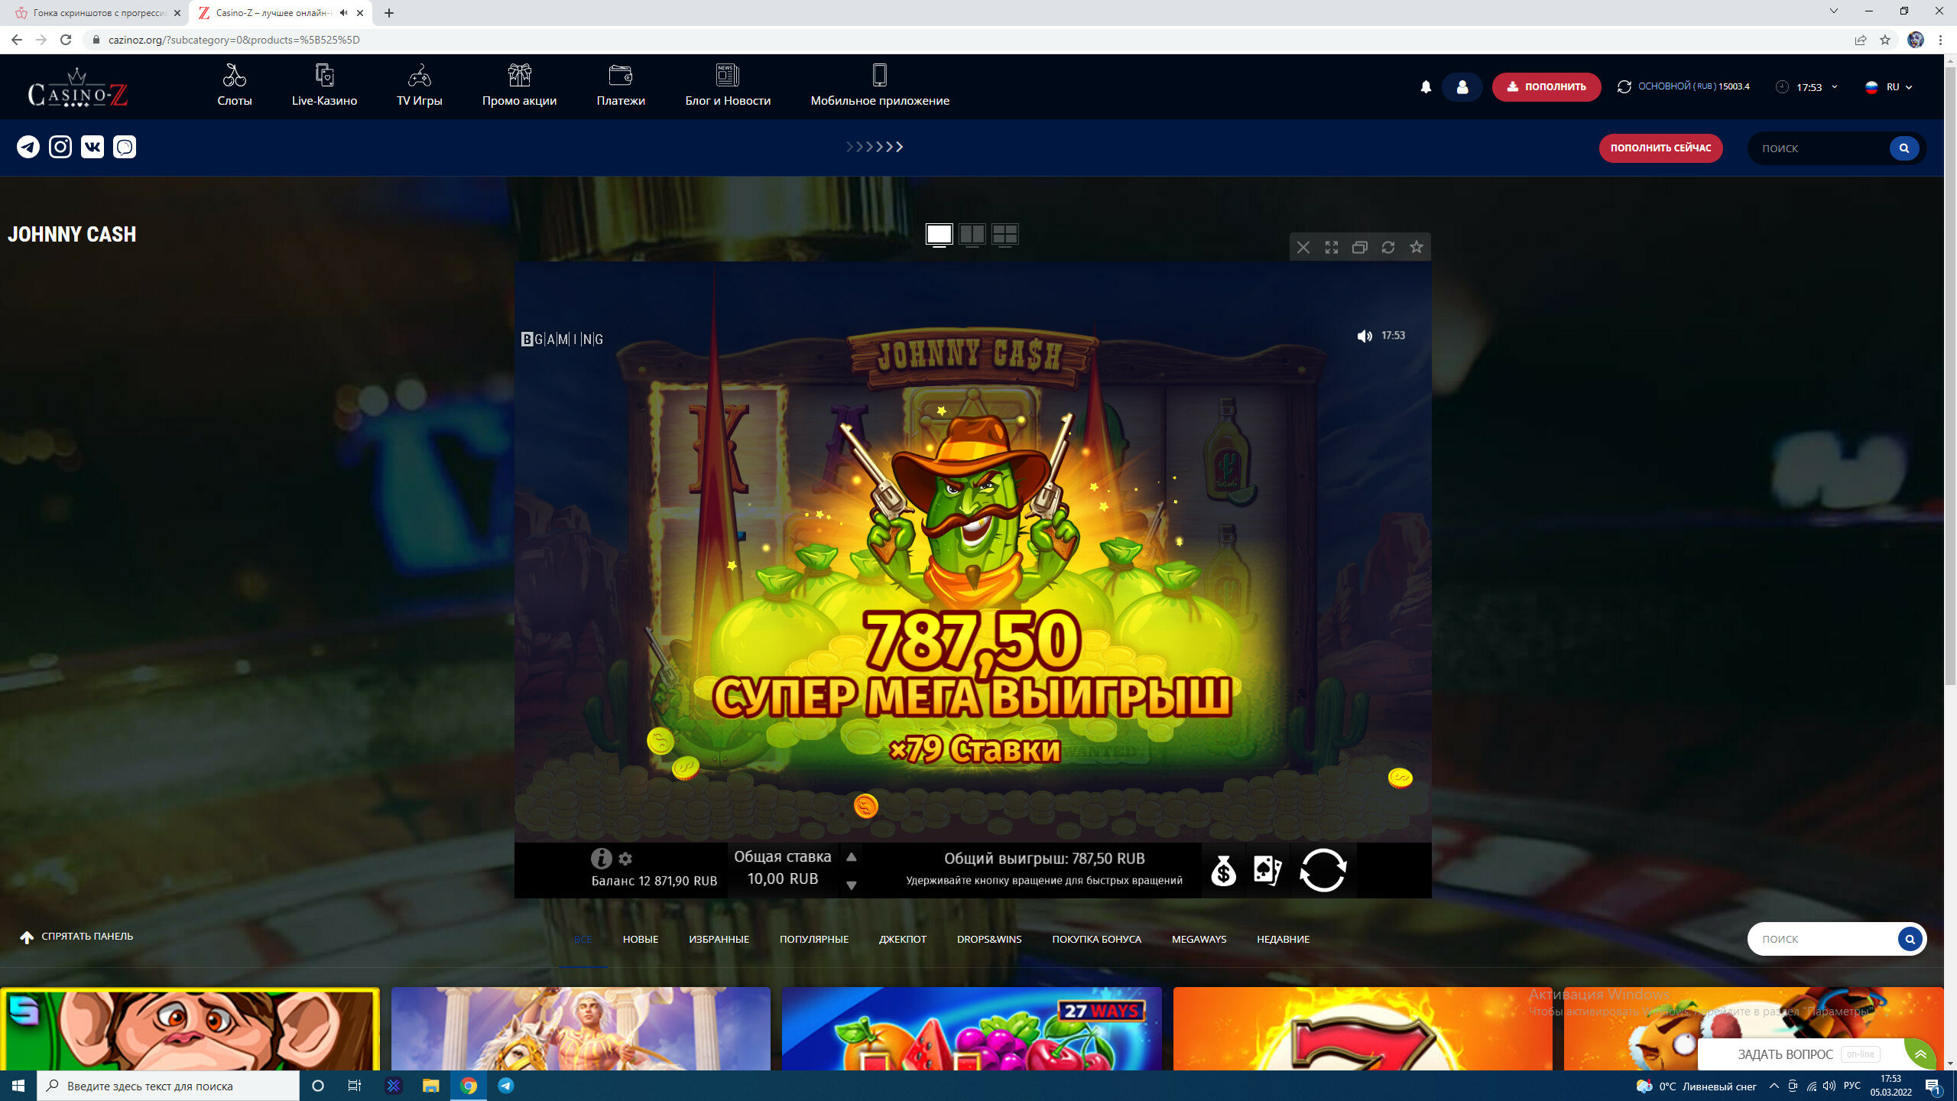The width and height of the screenshot is (1957, 1101).
Task: Click the notifications bell icon
Action: 1426,87
